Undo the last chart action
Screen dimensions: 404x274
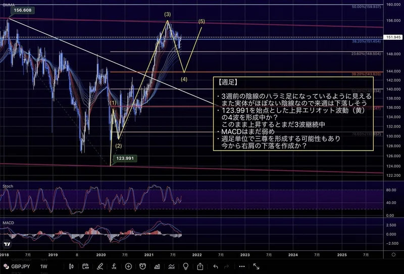216,266
